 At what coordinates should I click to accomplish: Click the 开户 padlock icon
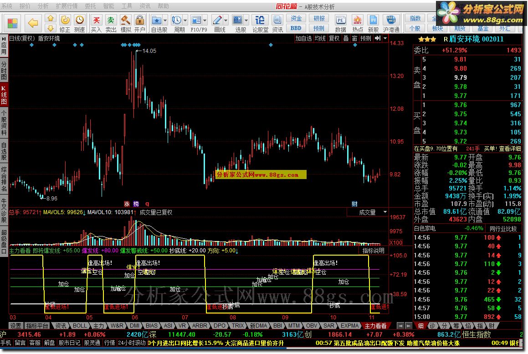[140, 20]
